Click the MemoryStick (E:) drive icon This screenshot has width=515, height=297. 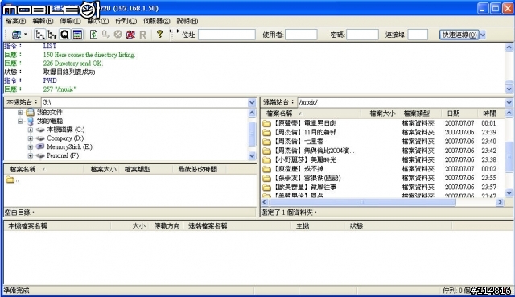point(40,146)
